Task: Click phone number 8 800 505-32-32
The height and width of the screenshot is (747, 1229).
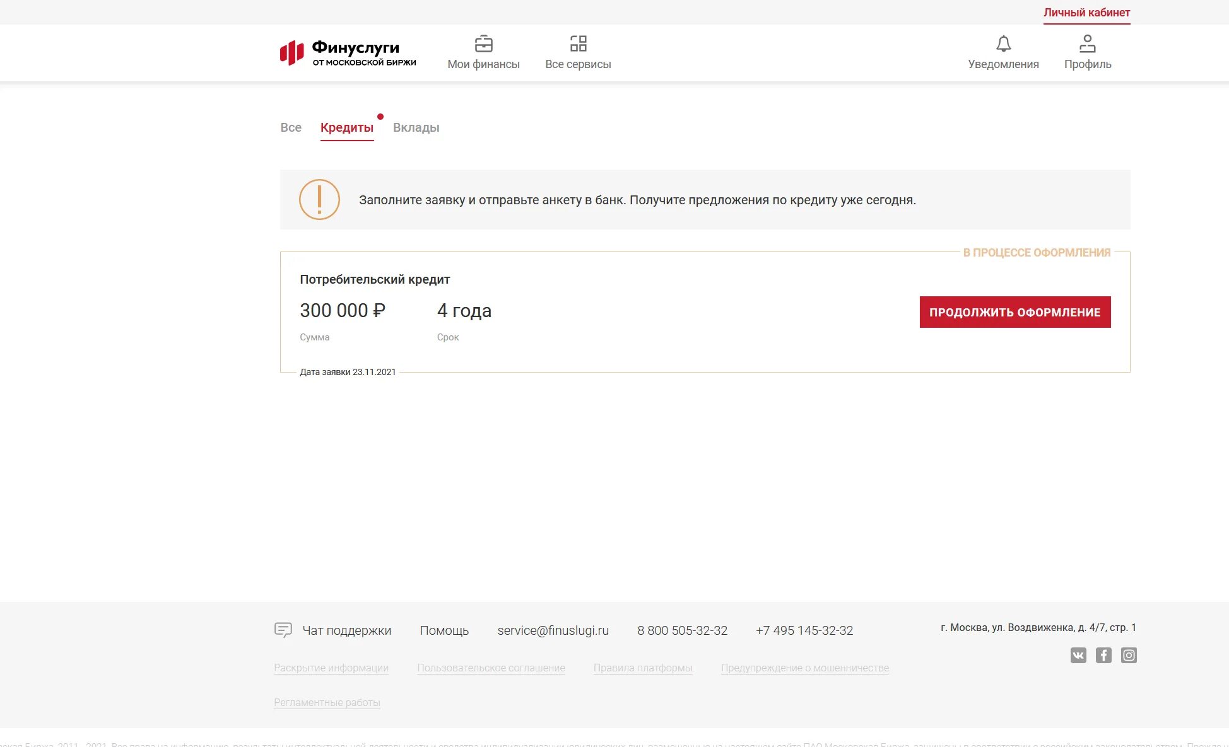Action: pos(682,630)
